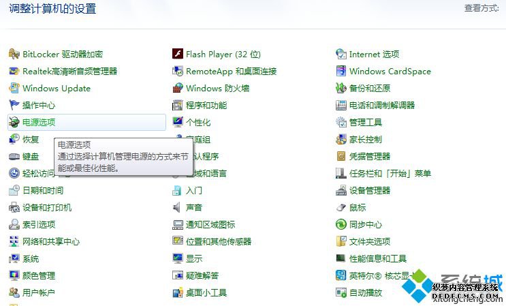Click the 日期和时间 icon
The width and height of the screenshot is (506, 306).
click(x=14, y=190)
